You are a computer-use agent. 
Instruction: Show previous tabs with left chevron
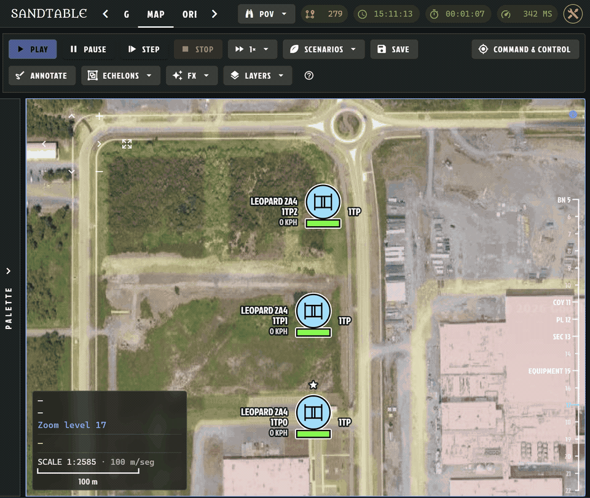[105, 14]
